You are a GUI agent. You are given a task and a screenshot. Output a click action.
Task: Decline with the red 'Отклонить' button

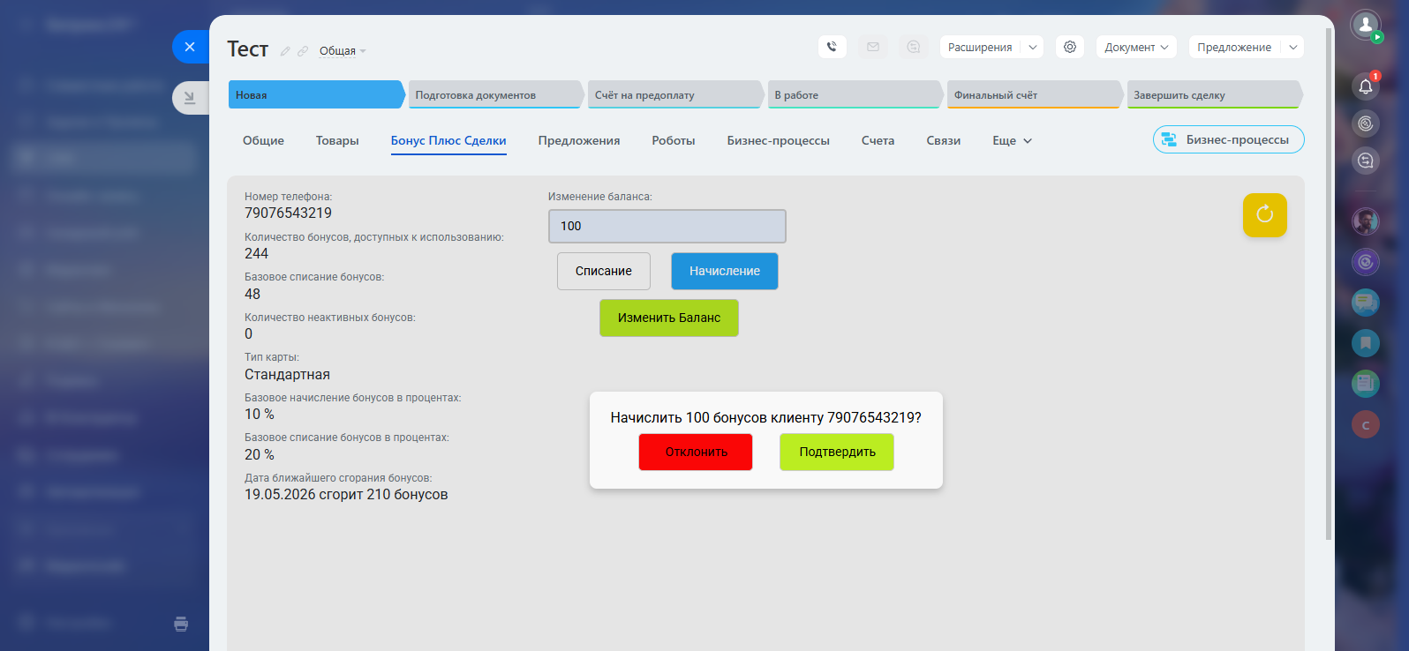696,452
